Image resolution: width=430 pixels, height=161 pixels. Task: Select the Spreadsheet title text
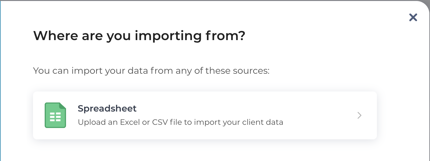coord(107,108)
